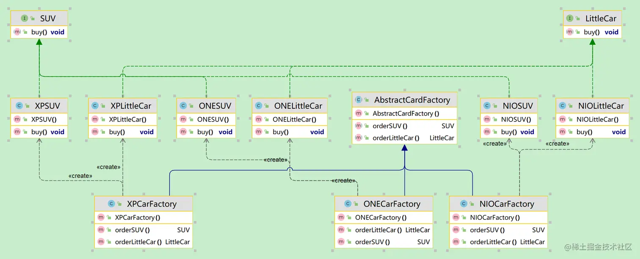Click the XPSUV() constructor text
This screenshot has width=640, height=259.
tap(44, 119)
